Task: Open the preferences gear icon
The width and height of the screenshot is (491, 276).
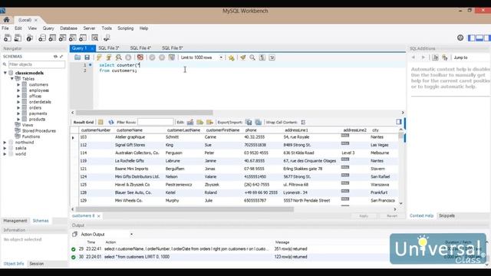Action: tap(460, 38)
